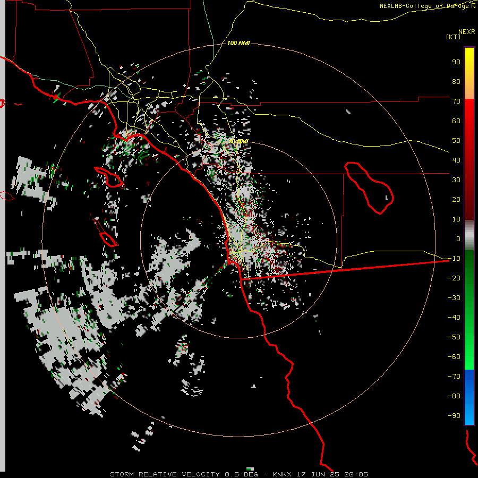Select the -70 knot scale label
The image size is (478, 478).
point(454,377)
